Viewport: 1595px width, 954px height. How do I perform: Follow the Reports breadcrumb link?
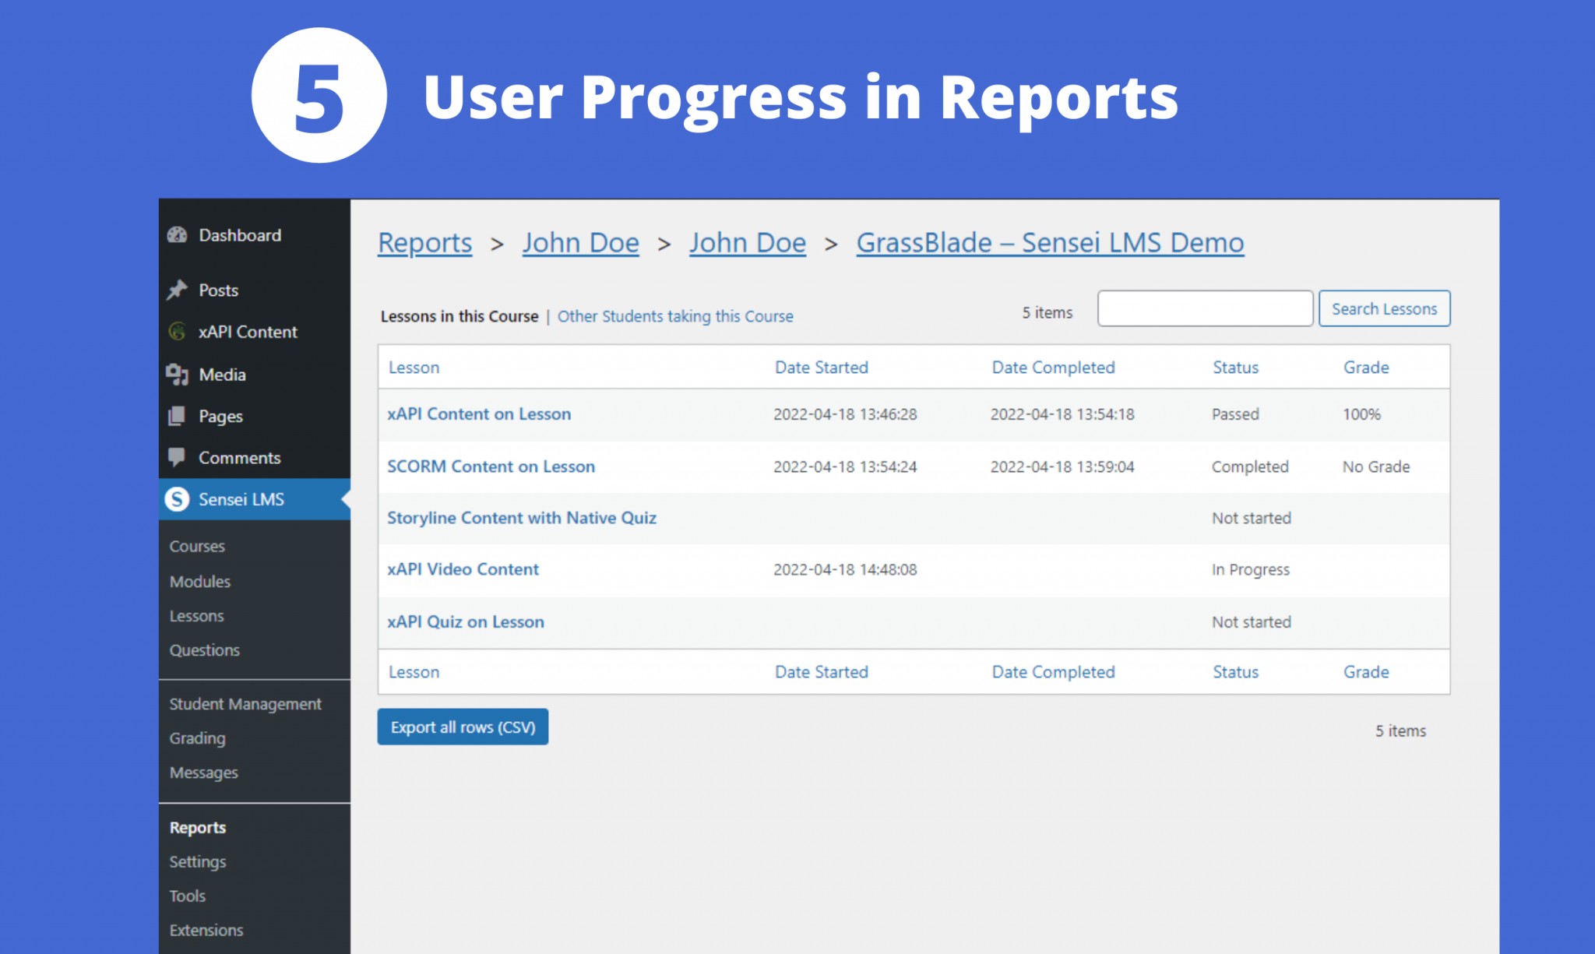(x=424, y=242)
